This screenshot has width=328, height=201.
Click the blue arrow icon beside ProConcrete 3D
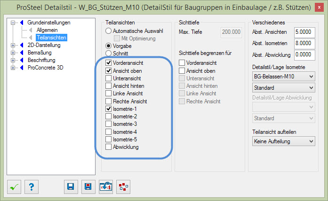pyautogui.click(x=22, y=68)
